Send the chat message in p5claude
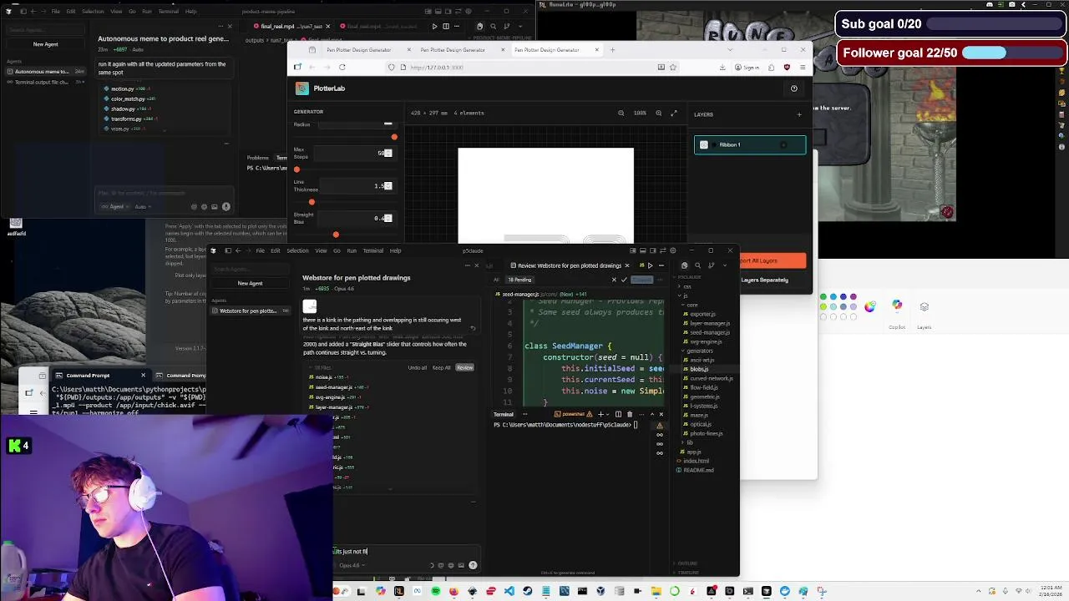Image resolution: width=1069 pixels, height=601 pixels. [x=473, y=565]
